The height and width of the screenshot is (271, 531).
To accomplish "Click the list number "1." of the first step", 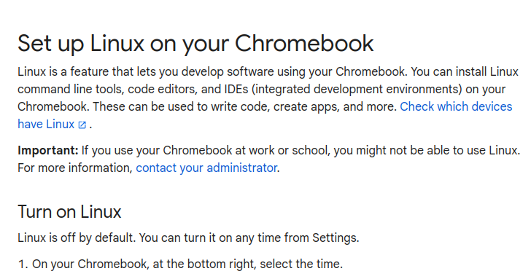I will click(23, 264).
